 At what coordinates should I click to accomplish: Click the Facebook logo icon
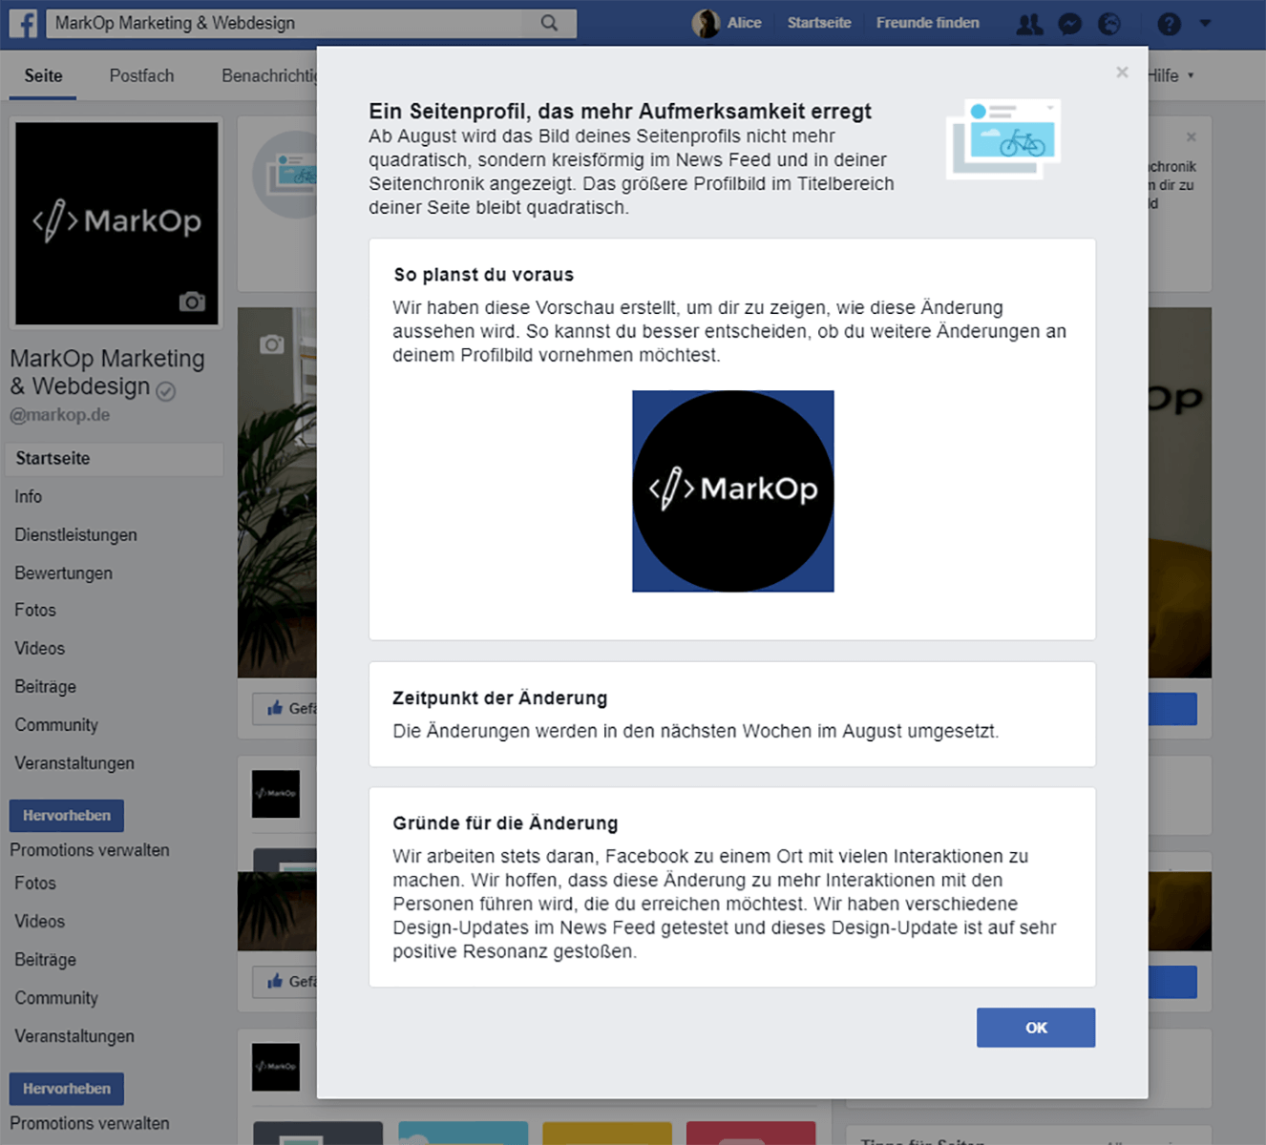[x=23, y=23]
